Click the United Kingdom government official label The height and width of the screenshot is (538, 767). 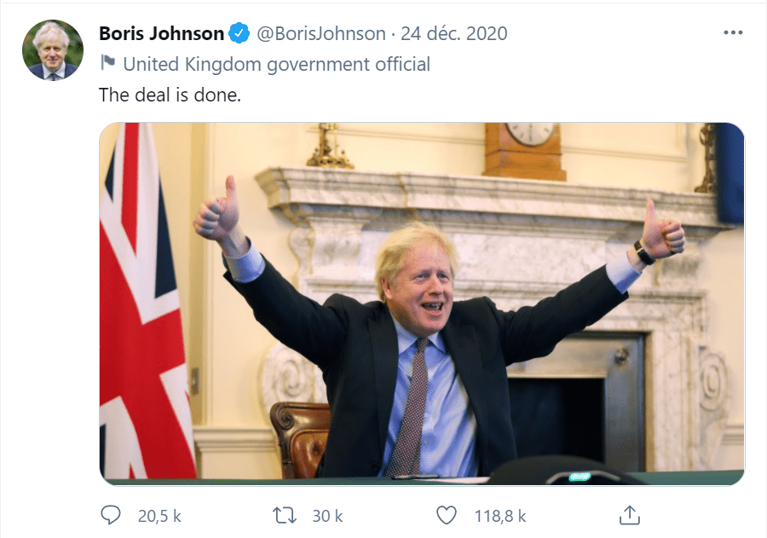pyautogui.click(x=276, y=64)
